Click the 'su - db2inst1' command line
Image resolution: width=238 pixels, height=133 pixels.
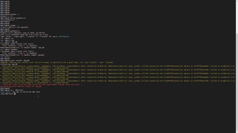click(x=12, y=90)
